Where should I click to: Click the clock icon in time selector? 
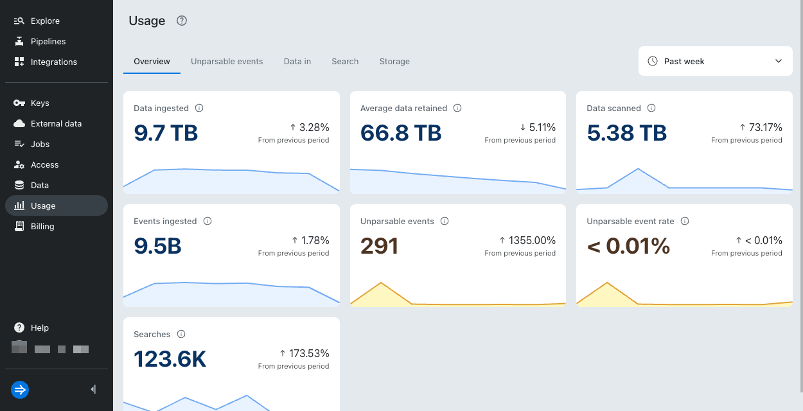(x=653, y=61)
